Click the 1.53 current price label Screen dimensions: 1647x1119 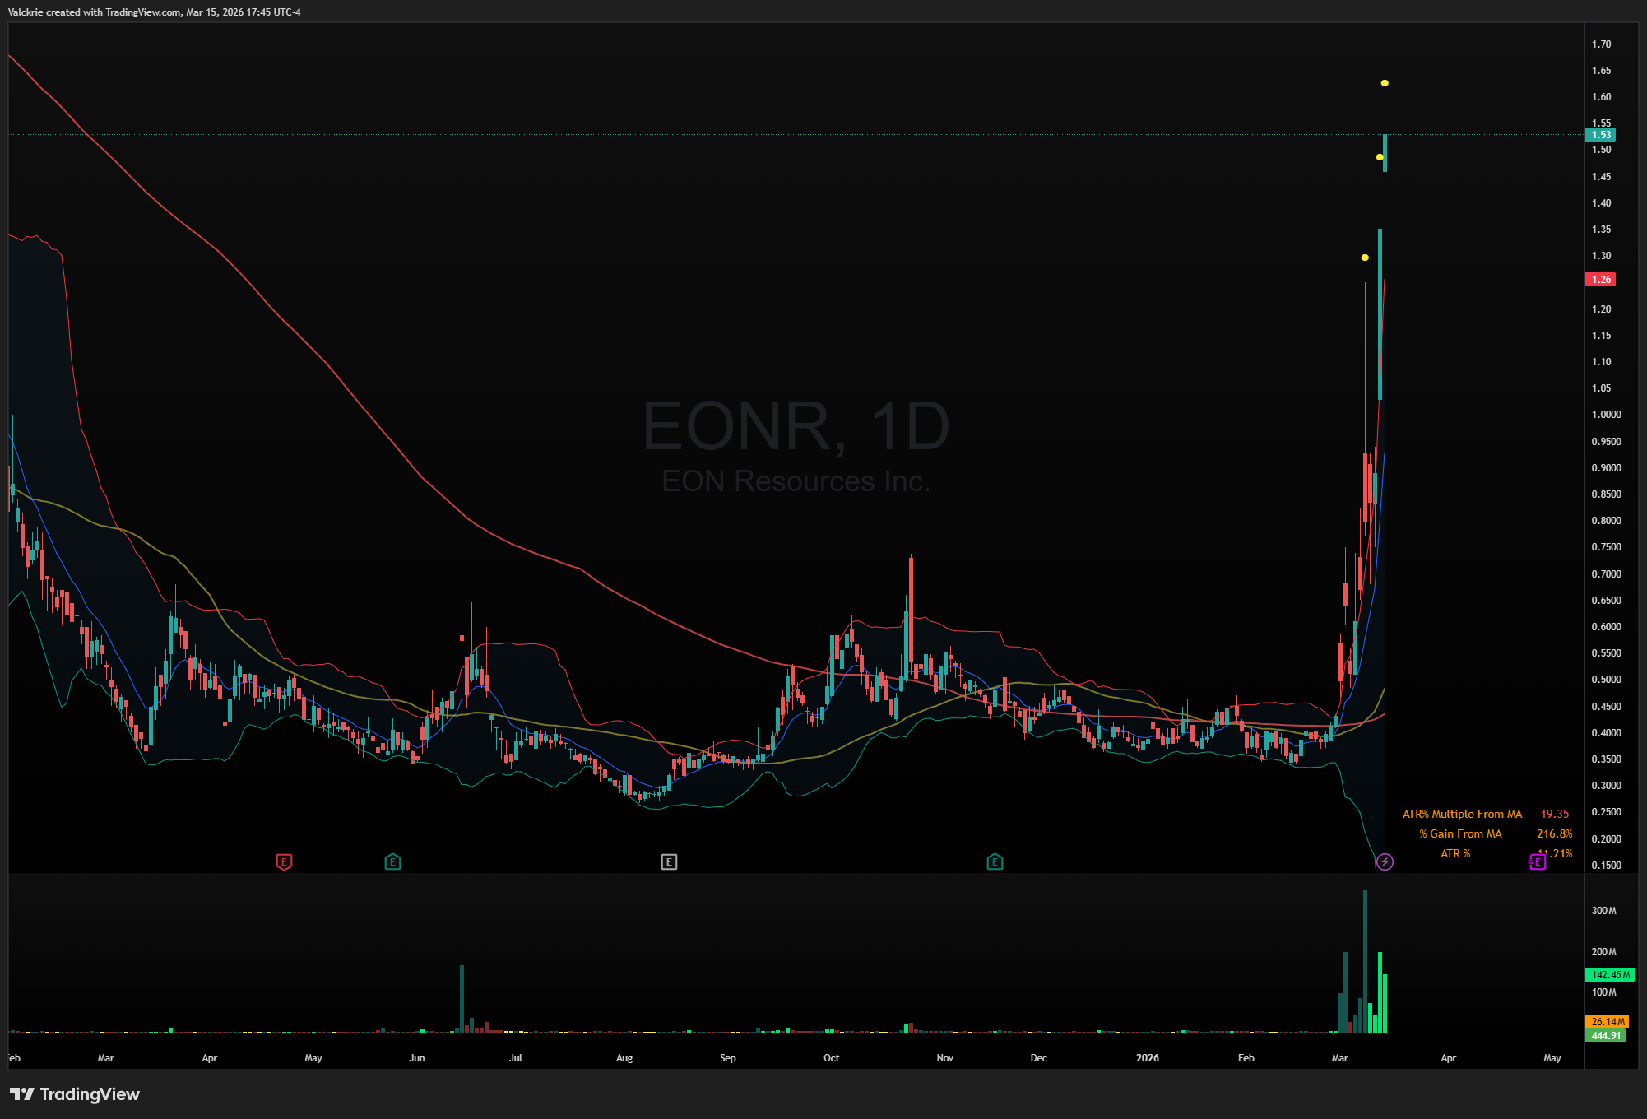click(1600, 135)
